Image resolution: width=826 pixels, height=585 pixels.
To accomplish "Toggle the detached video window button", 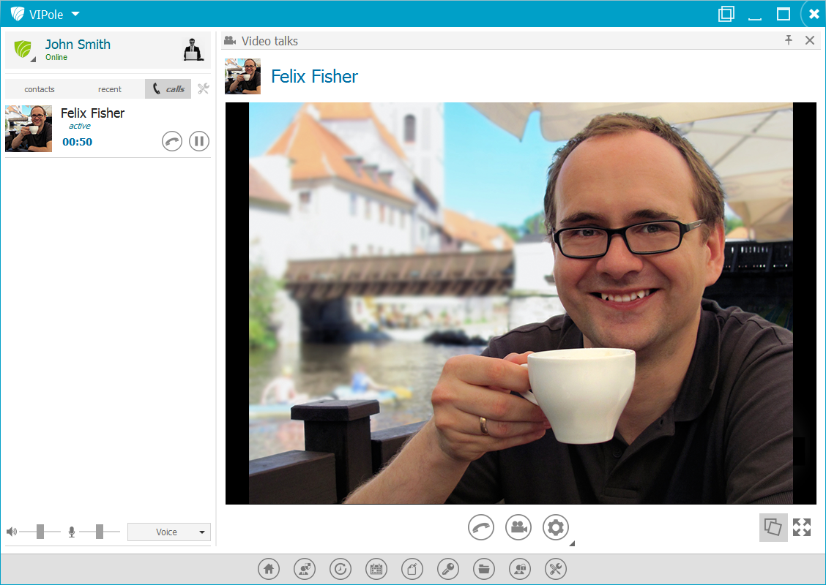I will [773, 527].
